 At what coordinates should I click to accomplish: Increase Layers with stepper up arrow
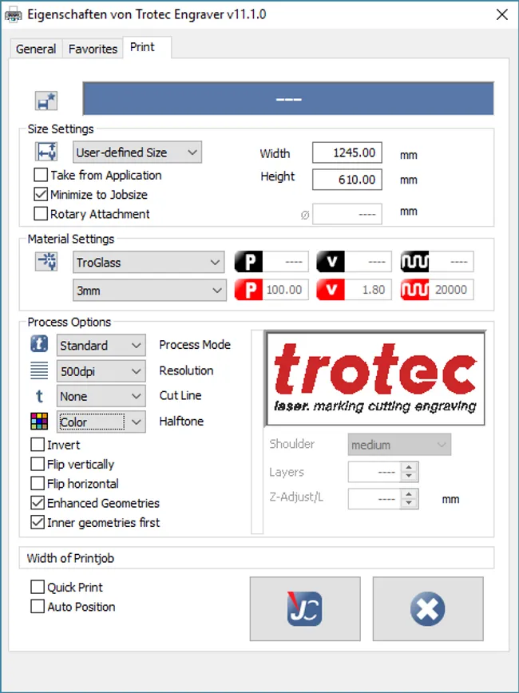click(x=409, y=467)
